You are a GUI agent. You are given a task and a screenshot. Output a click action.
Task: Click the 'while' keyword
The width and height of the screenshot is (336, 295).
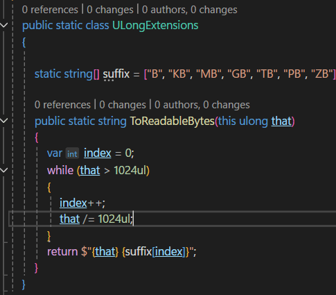[60, 171]
